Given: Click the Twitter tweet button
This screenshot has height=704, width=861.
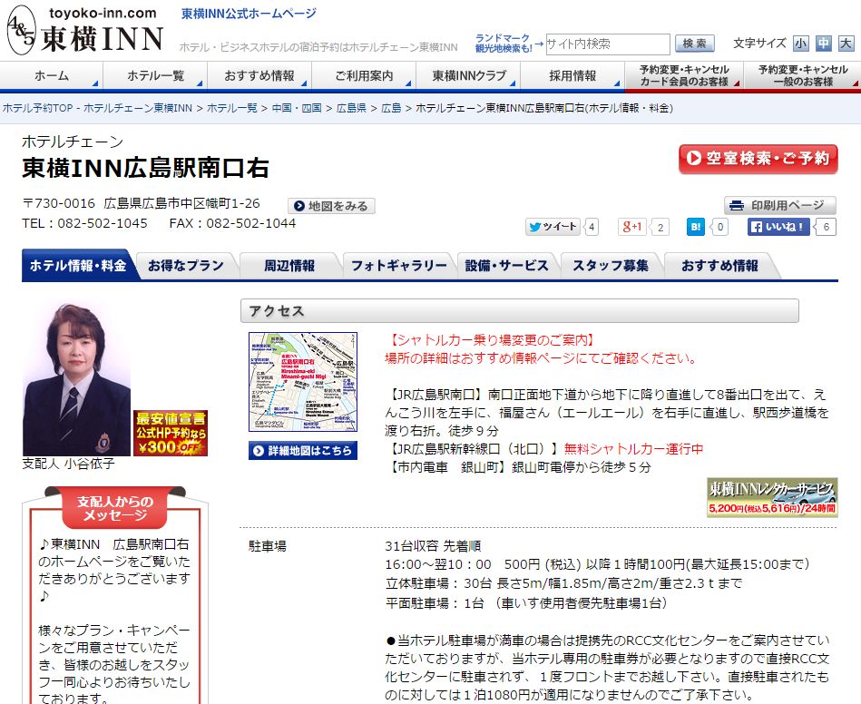Looking at the screenshot, I should click(x=553, y=227).
